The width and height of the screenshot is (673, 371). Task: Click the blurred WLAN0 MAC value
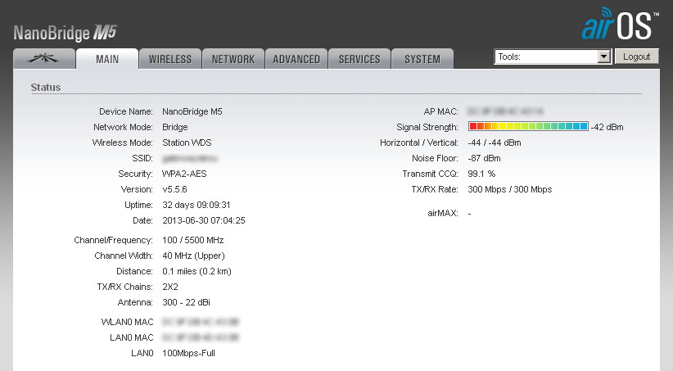click(x=200, y=322)
